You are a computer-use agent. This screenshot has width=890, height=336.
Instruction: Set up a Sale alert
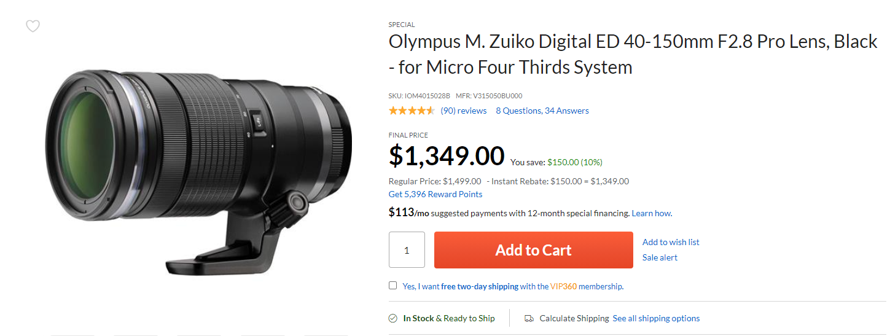click(660, 257)
